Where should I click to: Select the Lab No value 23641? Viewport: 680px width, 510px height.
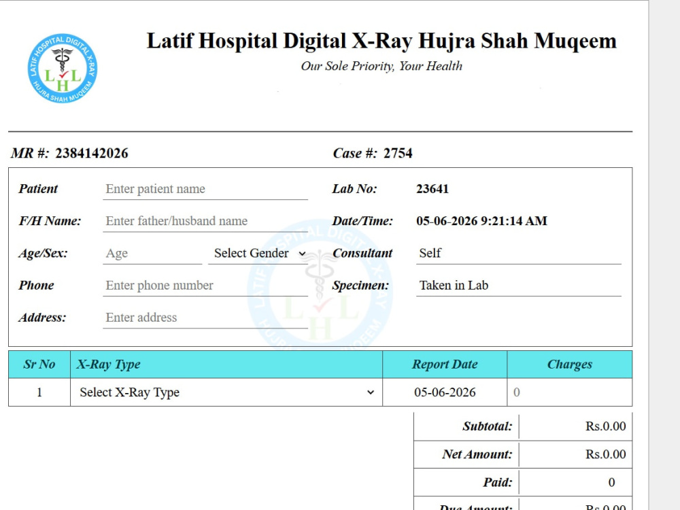tap(432, 189)
